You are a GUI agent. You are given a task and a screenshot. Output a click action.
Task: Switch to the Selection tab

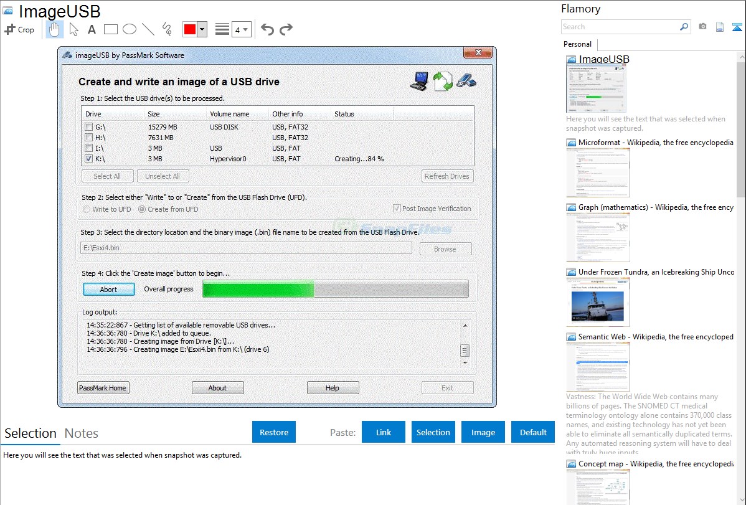[x=31, y=433]
